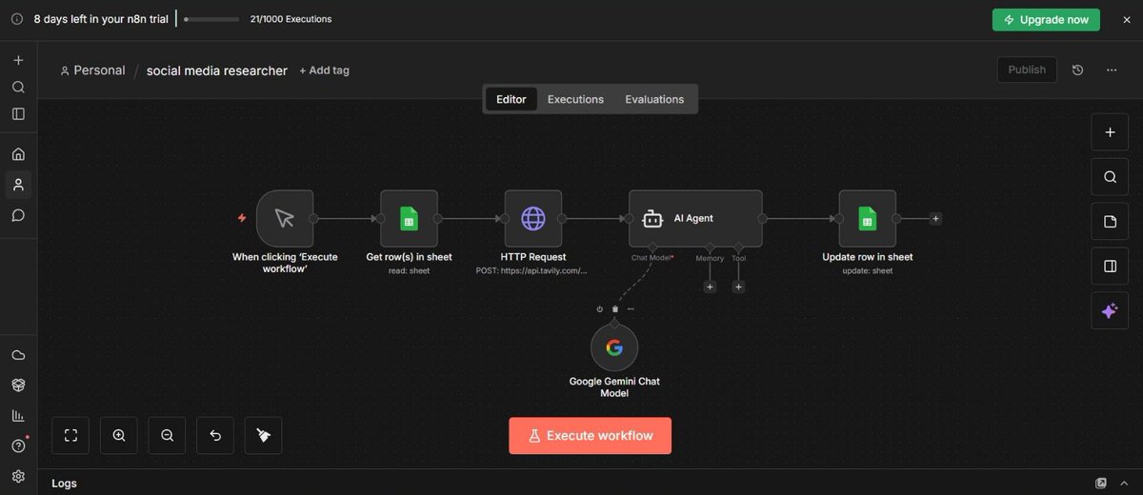Open the AI sparkle assistant

point(1110,311)
